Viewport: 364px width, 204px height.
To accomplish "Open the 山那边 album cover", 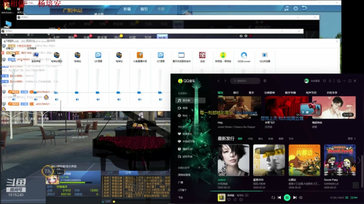I will [x=304, y=160].
